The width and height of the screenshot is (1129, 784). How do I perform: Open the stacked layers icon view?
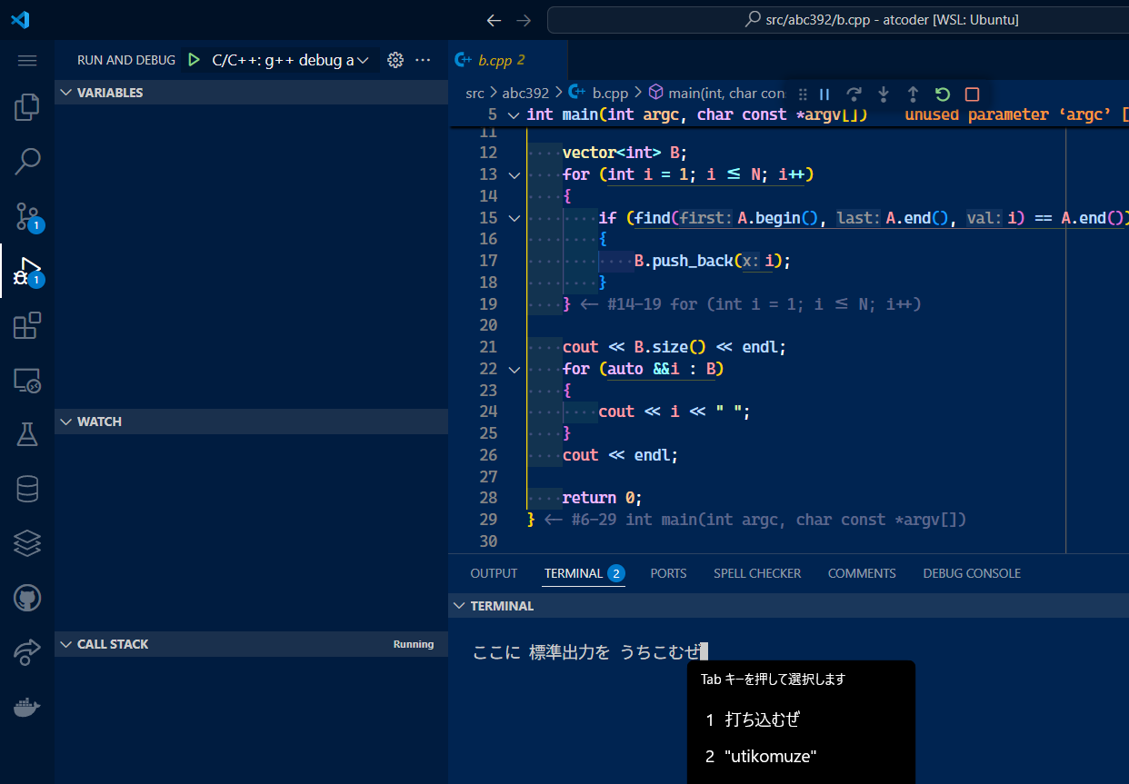[27, 543]
